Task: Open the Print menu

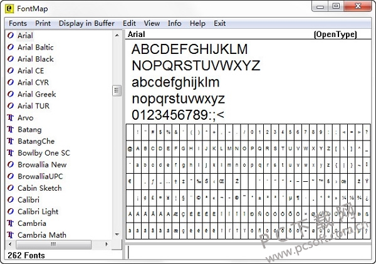Action: pos(43,23)
